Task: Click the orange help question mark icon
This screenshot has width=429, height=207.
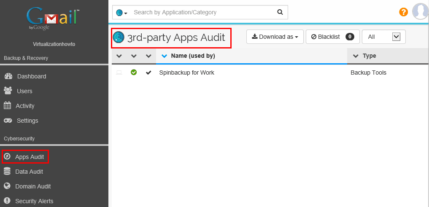Action: coord(403,12)
